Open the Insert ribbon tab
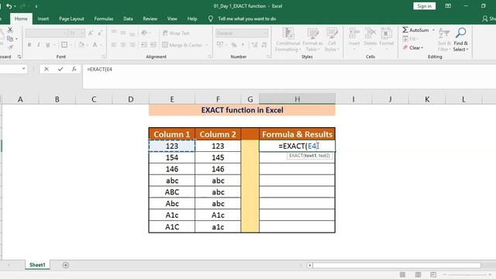The width and height of the screenshot is (496, 279). [x=43, y=19]
